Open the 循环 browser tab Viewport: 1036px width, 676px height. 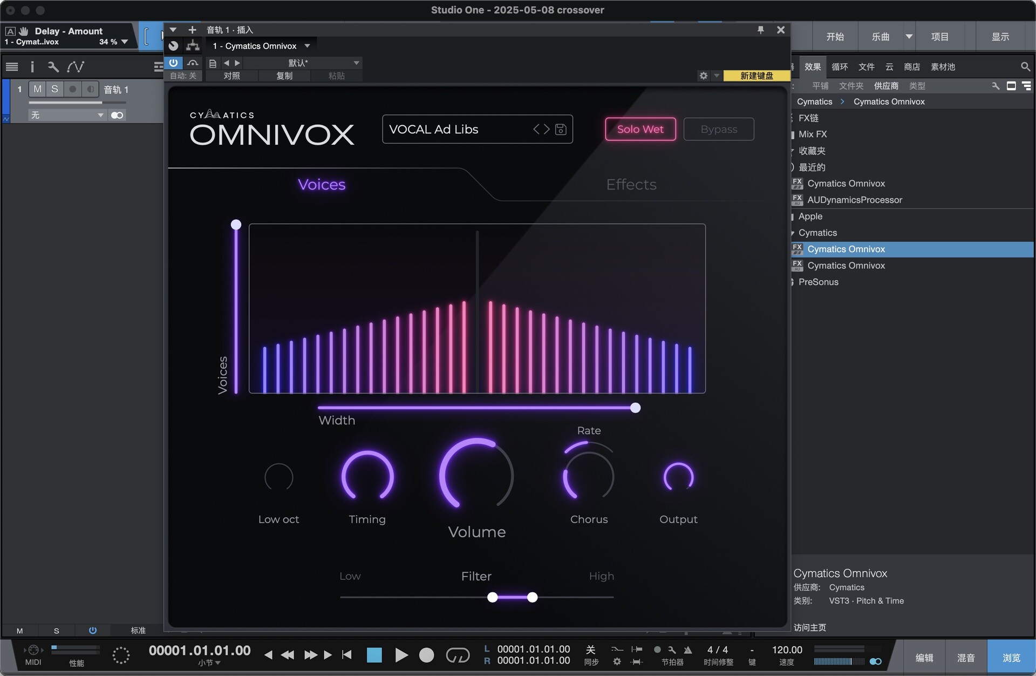pyautogui.click(x=840, y=67)
